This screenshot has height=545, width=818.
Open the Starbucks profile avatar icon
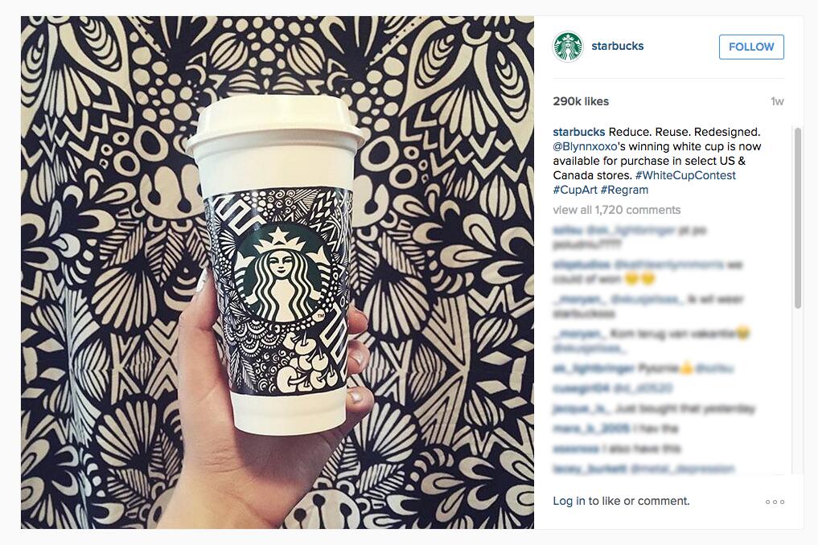pyautogui.click(x=568, y=47)
